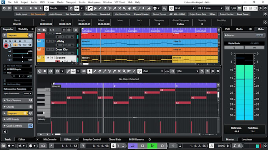268x150 pixels.
Task: Undo the last action in main toolbar
Action: click(x=4, y=8)
